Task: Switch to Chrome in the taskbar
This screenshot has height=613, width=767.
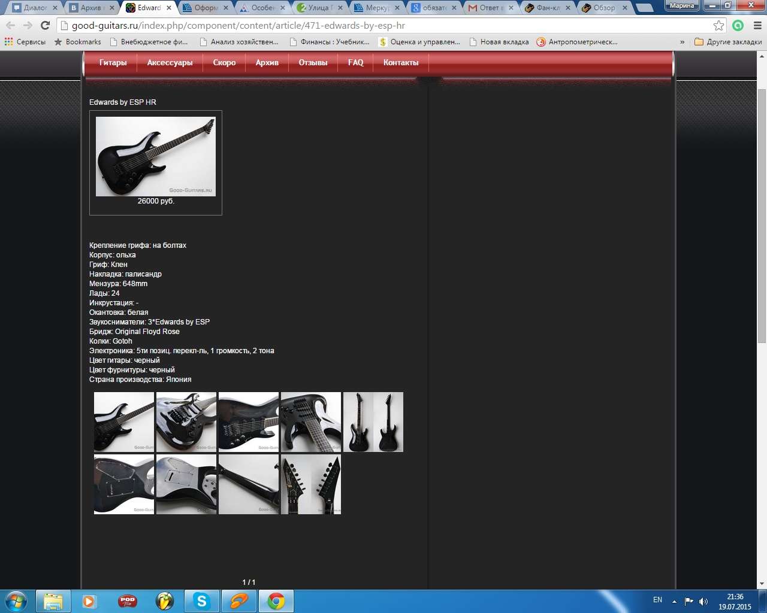Action: [276, 601]
